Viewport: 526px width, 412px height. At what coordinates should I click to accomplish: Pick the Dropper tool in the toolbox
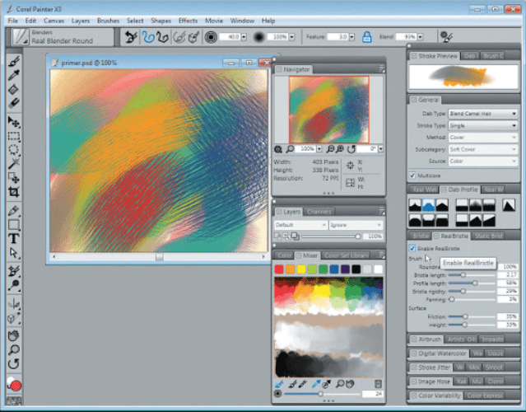click(13, 75)
